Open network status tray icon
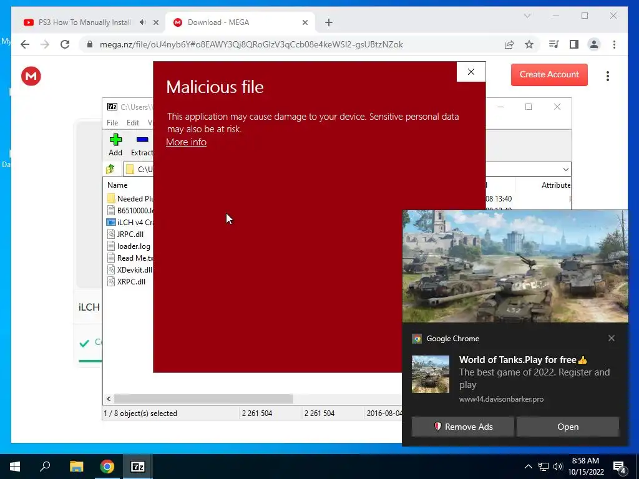 point(544,467)
